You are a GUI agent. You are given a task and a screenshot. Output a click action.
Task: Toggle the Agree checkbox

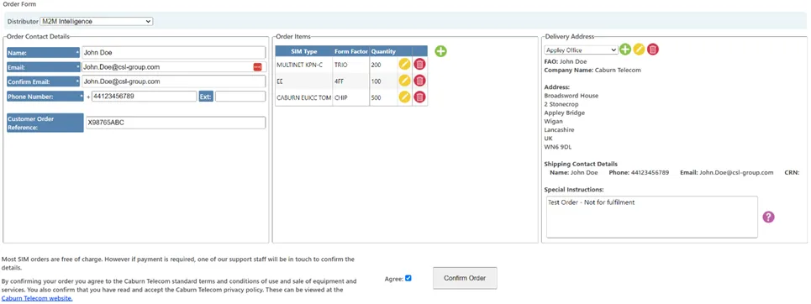point(408,278)
